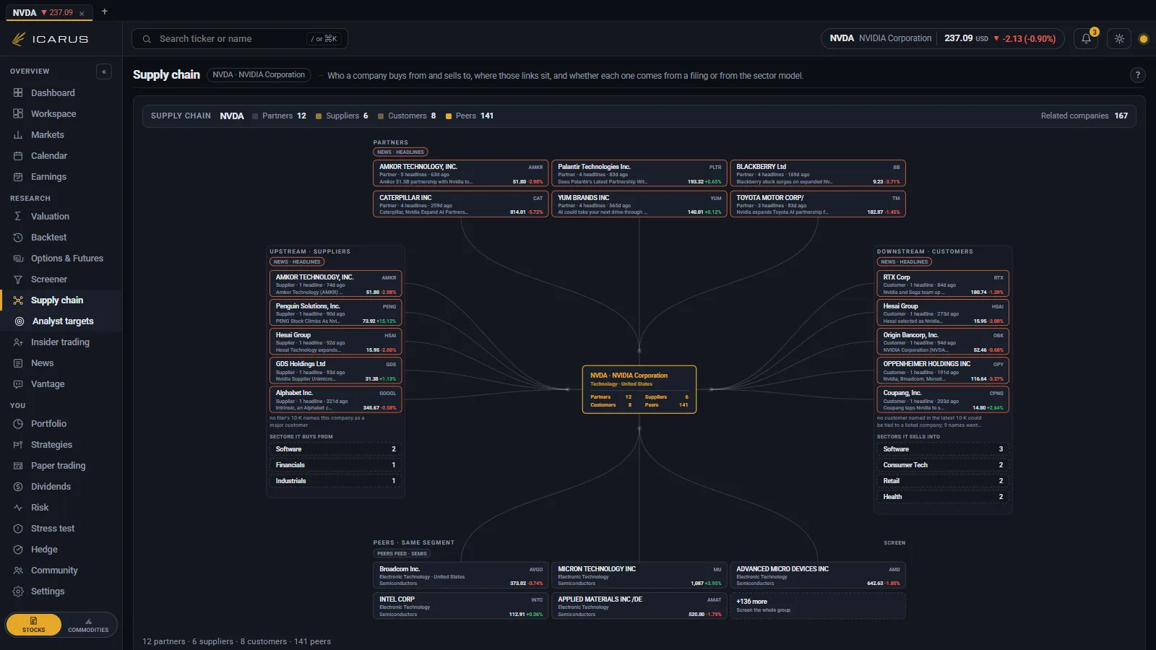
Task: Click the Analyst targets icon
Action: pyautogui.click(x=20, y=321)
